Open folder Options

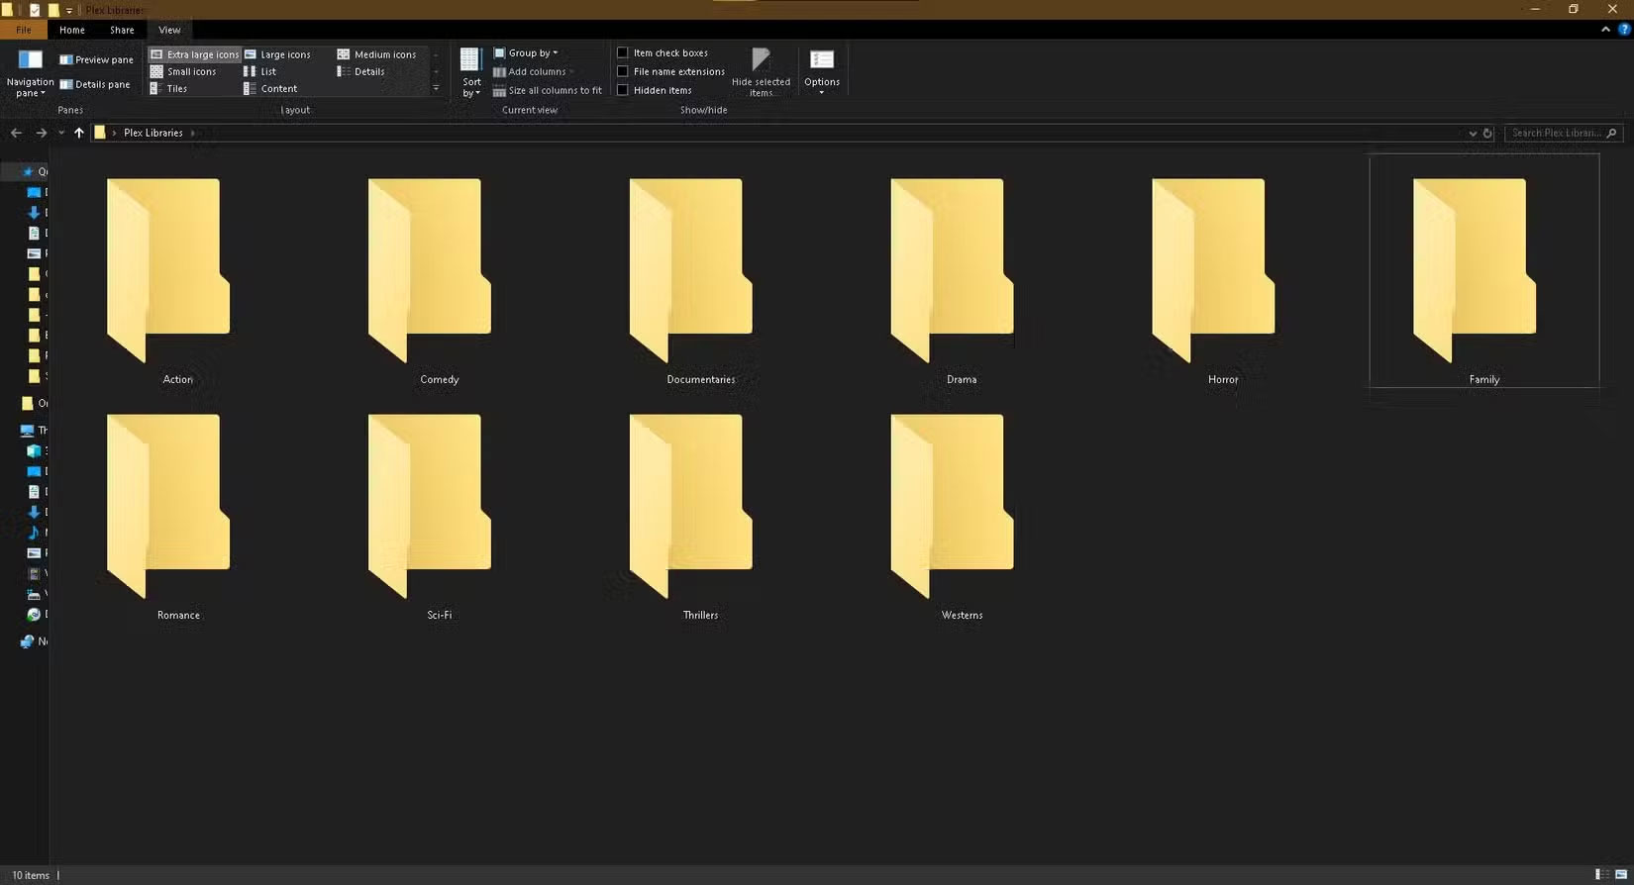(x=822, y=69)
